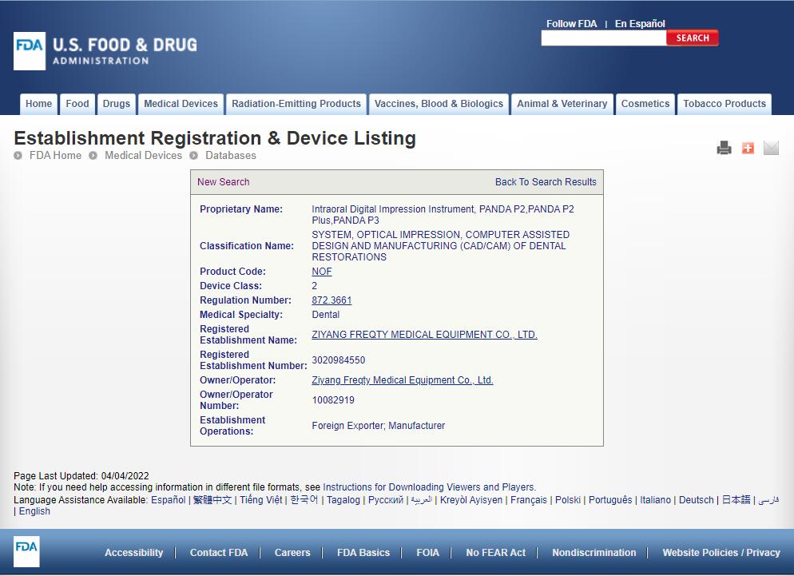Click the FDA logo in footer
The image size is (794, 576).
pos(26,551)
